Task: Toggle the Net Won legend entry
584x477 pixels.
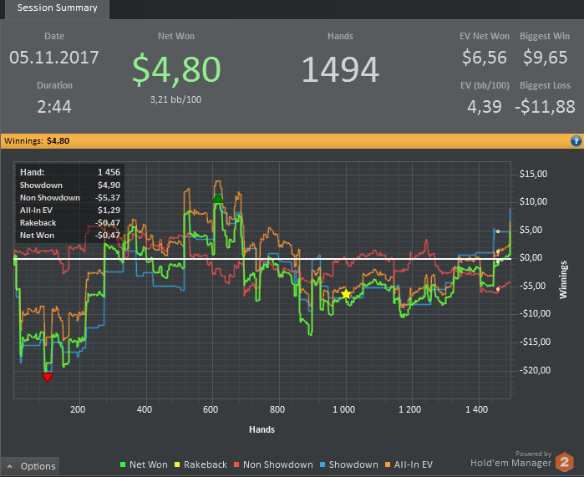Action: [144, 464]
